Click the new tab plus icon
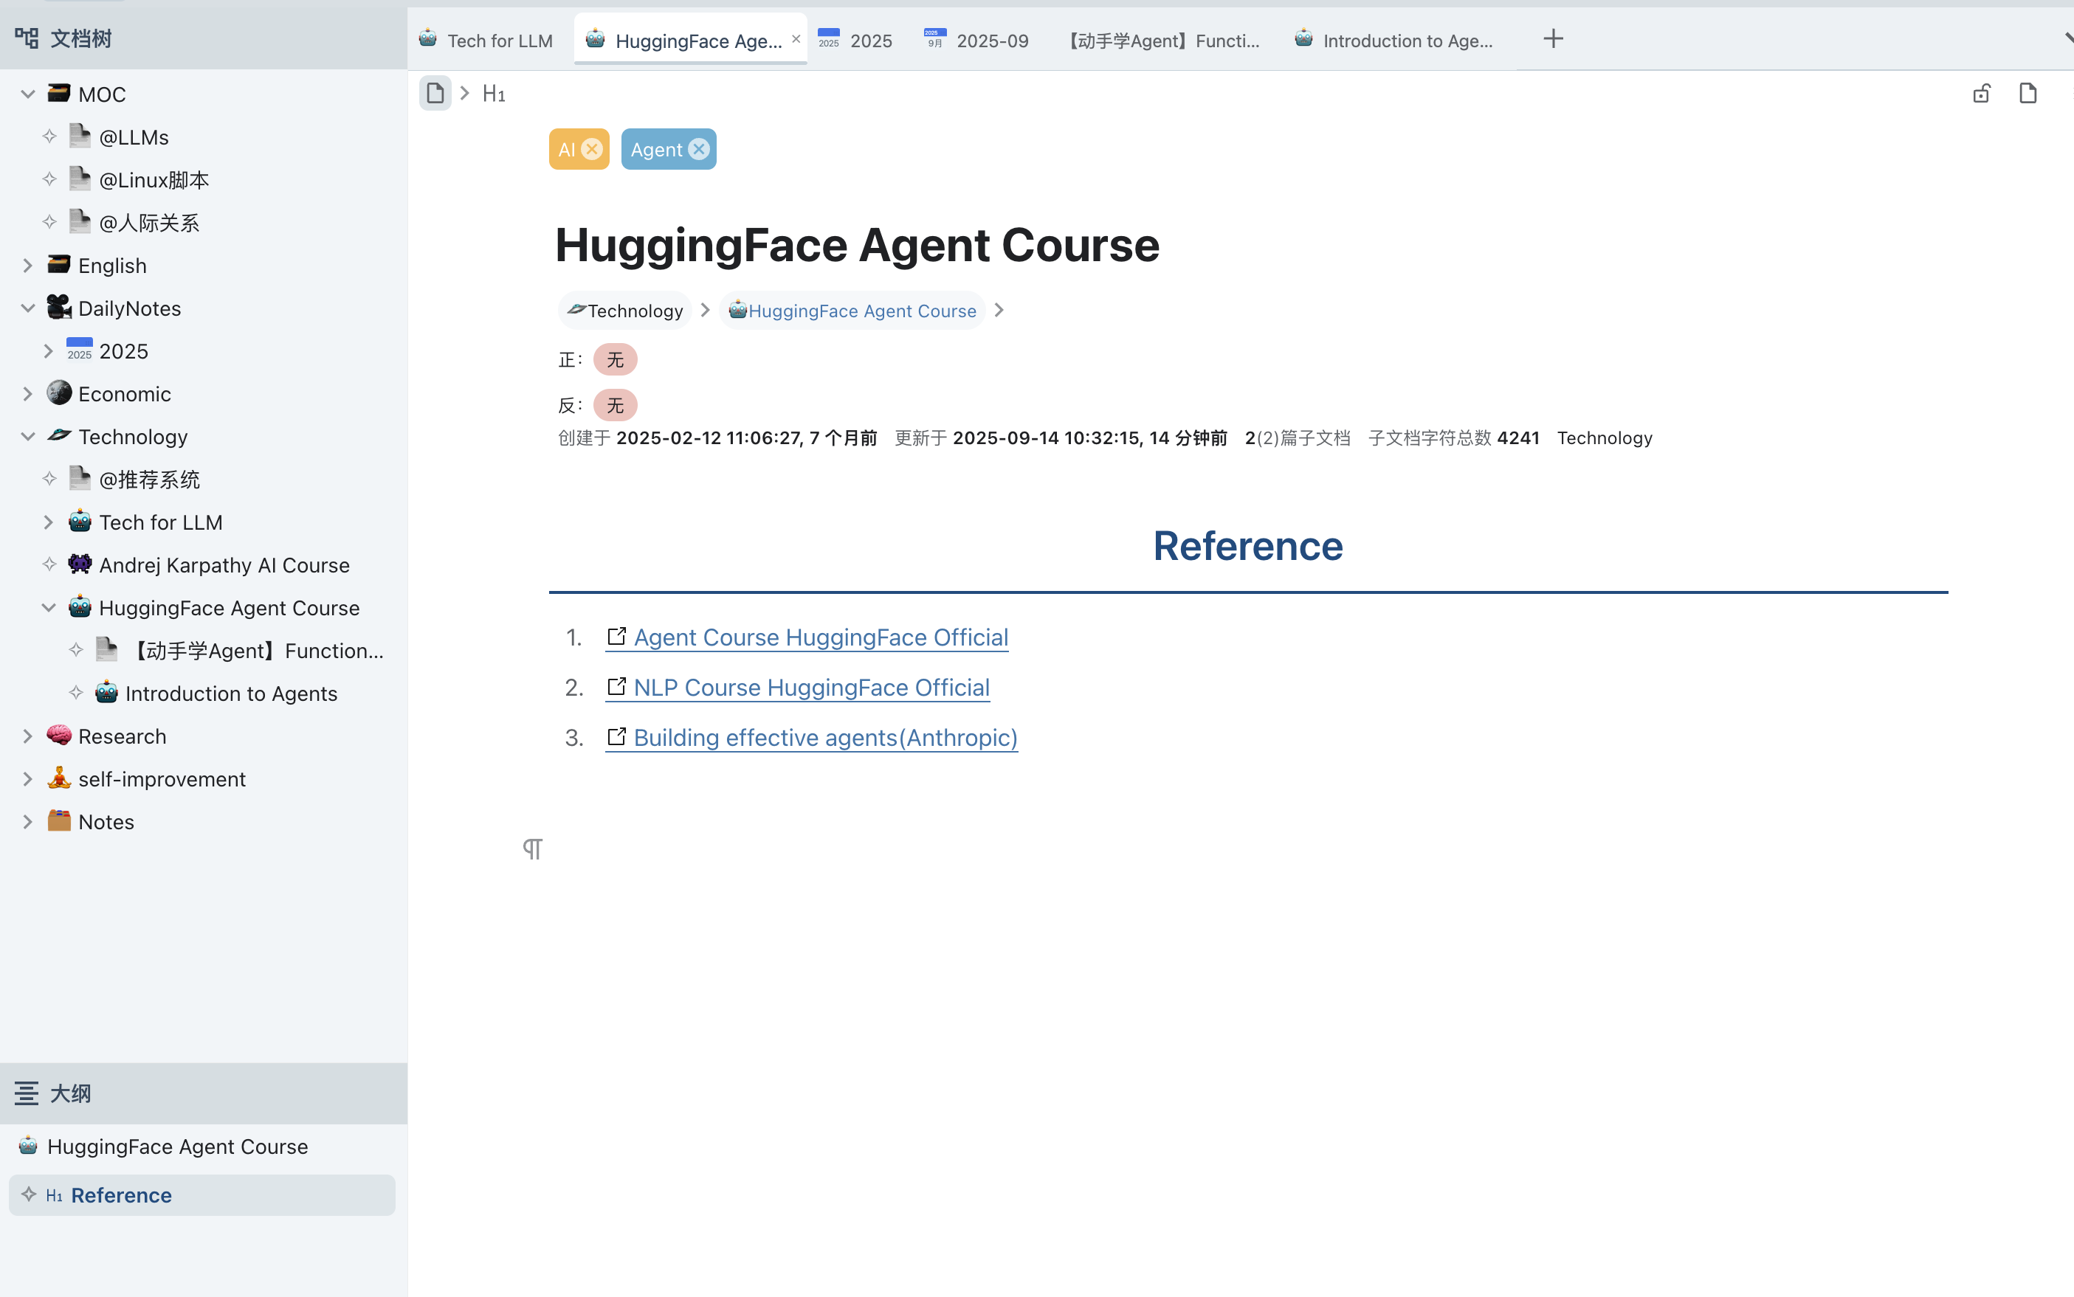Image resolution: width=2074 pixels, height=1297 pixels. [1552, 39]
